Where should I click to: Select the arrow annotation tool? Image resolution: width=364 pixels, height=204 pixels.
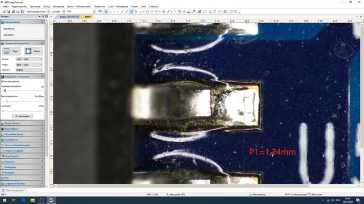(x=193, y=11)
